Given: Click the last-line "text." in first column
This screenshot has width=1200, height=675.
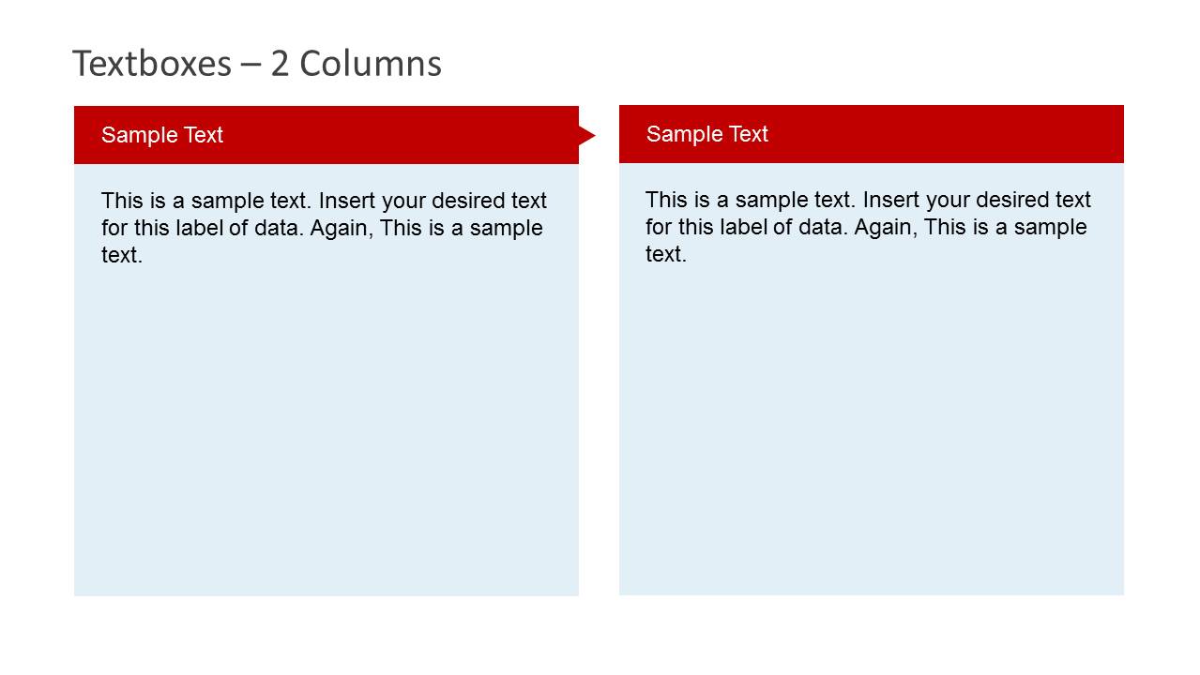Looking at the screenshot, I should (x=122, y=255).
